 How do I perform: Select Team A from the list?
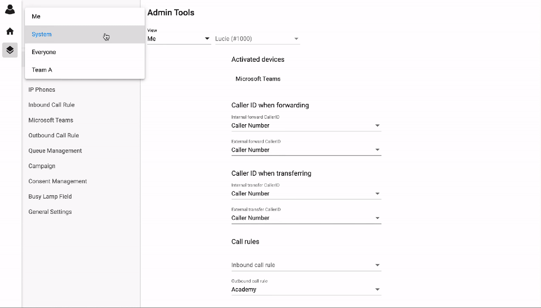(x=85, y=70)
